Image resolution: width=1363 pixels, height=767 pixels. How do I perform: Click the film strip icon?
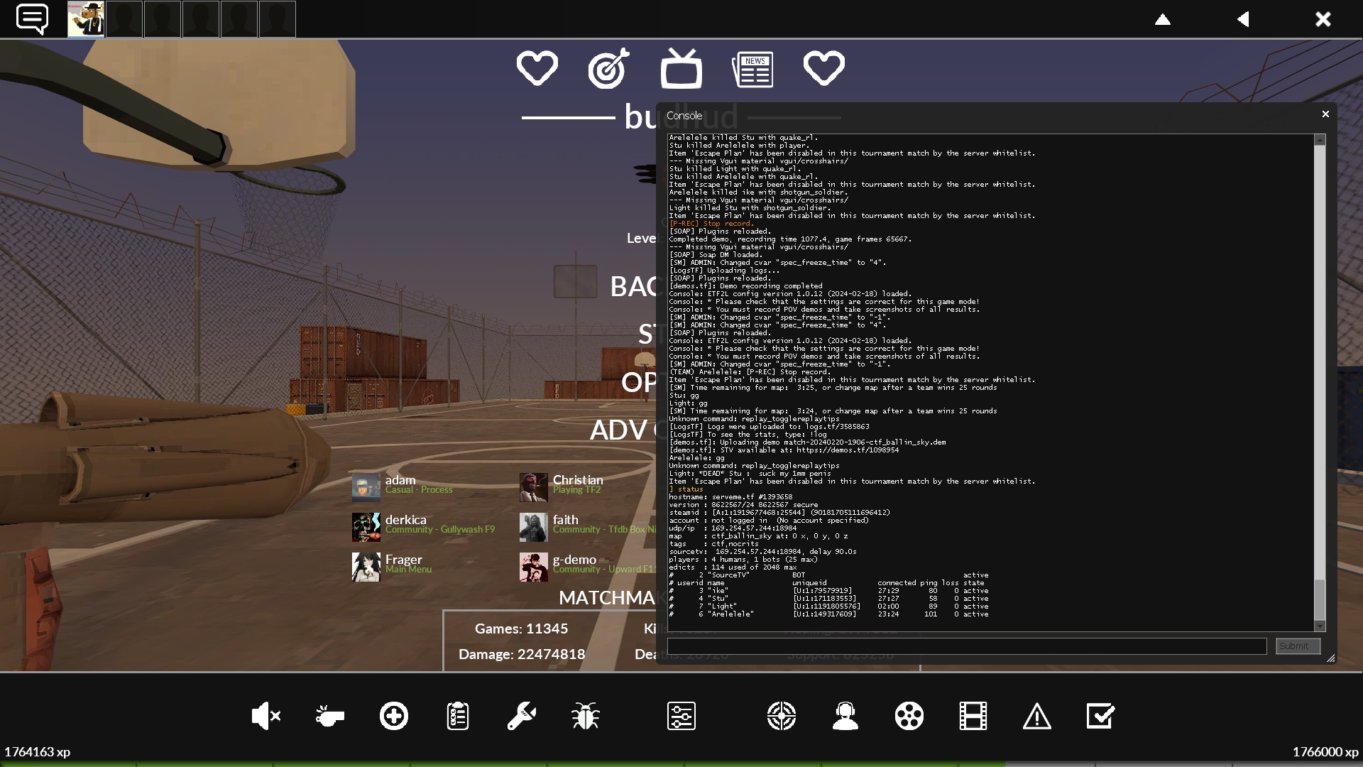973,716
